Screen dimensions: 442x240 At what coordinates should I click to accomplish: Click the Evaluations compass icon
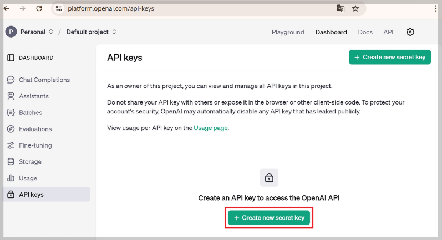coord(11,129)
